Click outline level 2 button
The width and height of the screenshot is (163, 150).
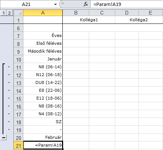tap(9, 13)
